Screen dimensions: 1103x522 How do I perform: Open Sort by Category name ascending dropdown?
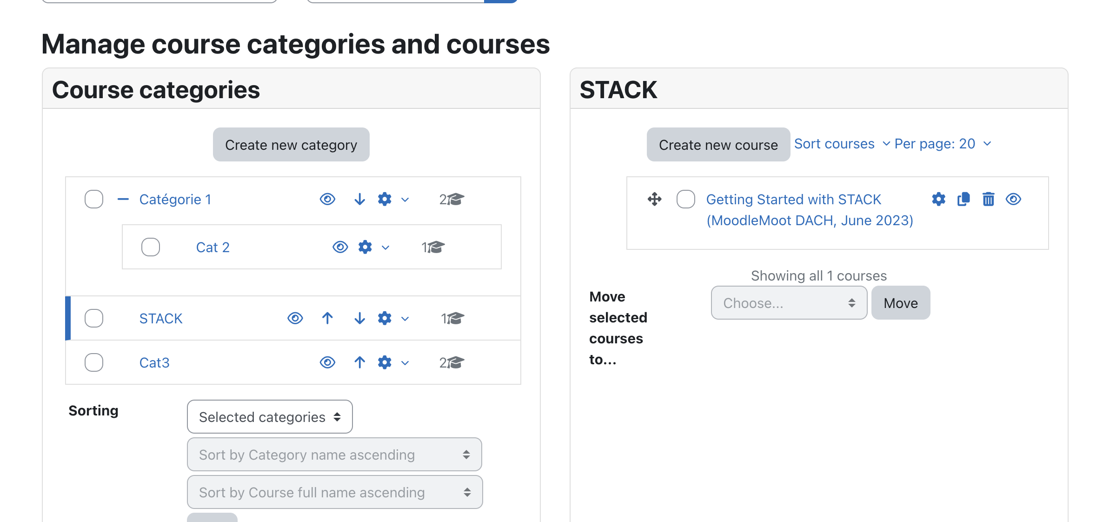coord(334,455)
